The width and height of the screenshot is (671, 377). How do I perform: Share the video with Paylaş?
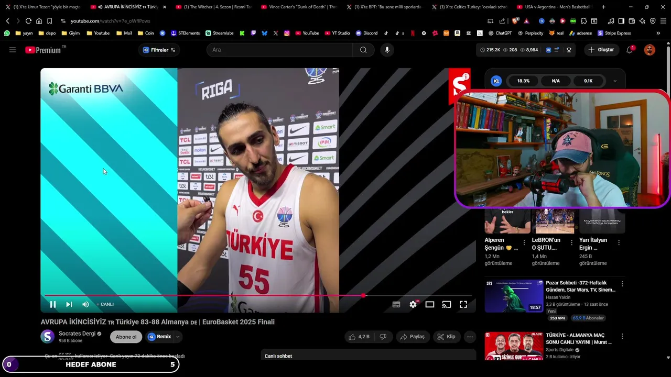[412, 337]
